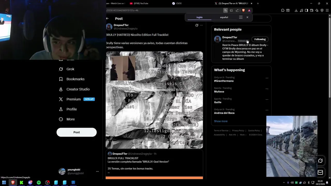Click the Brave Rewards triangle icon

[249, 10]
